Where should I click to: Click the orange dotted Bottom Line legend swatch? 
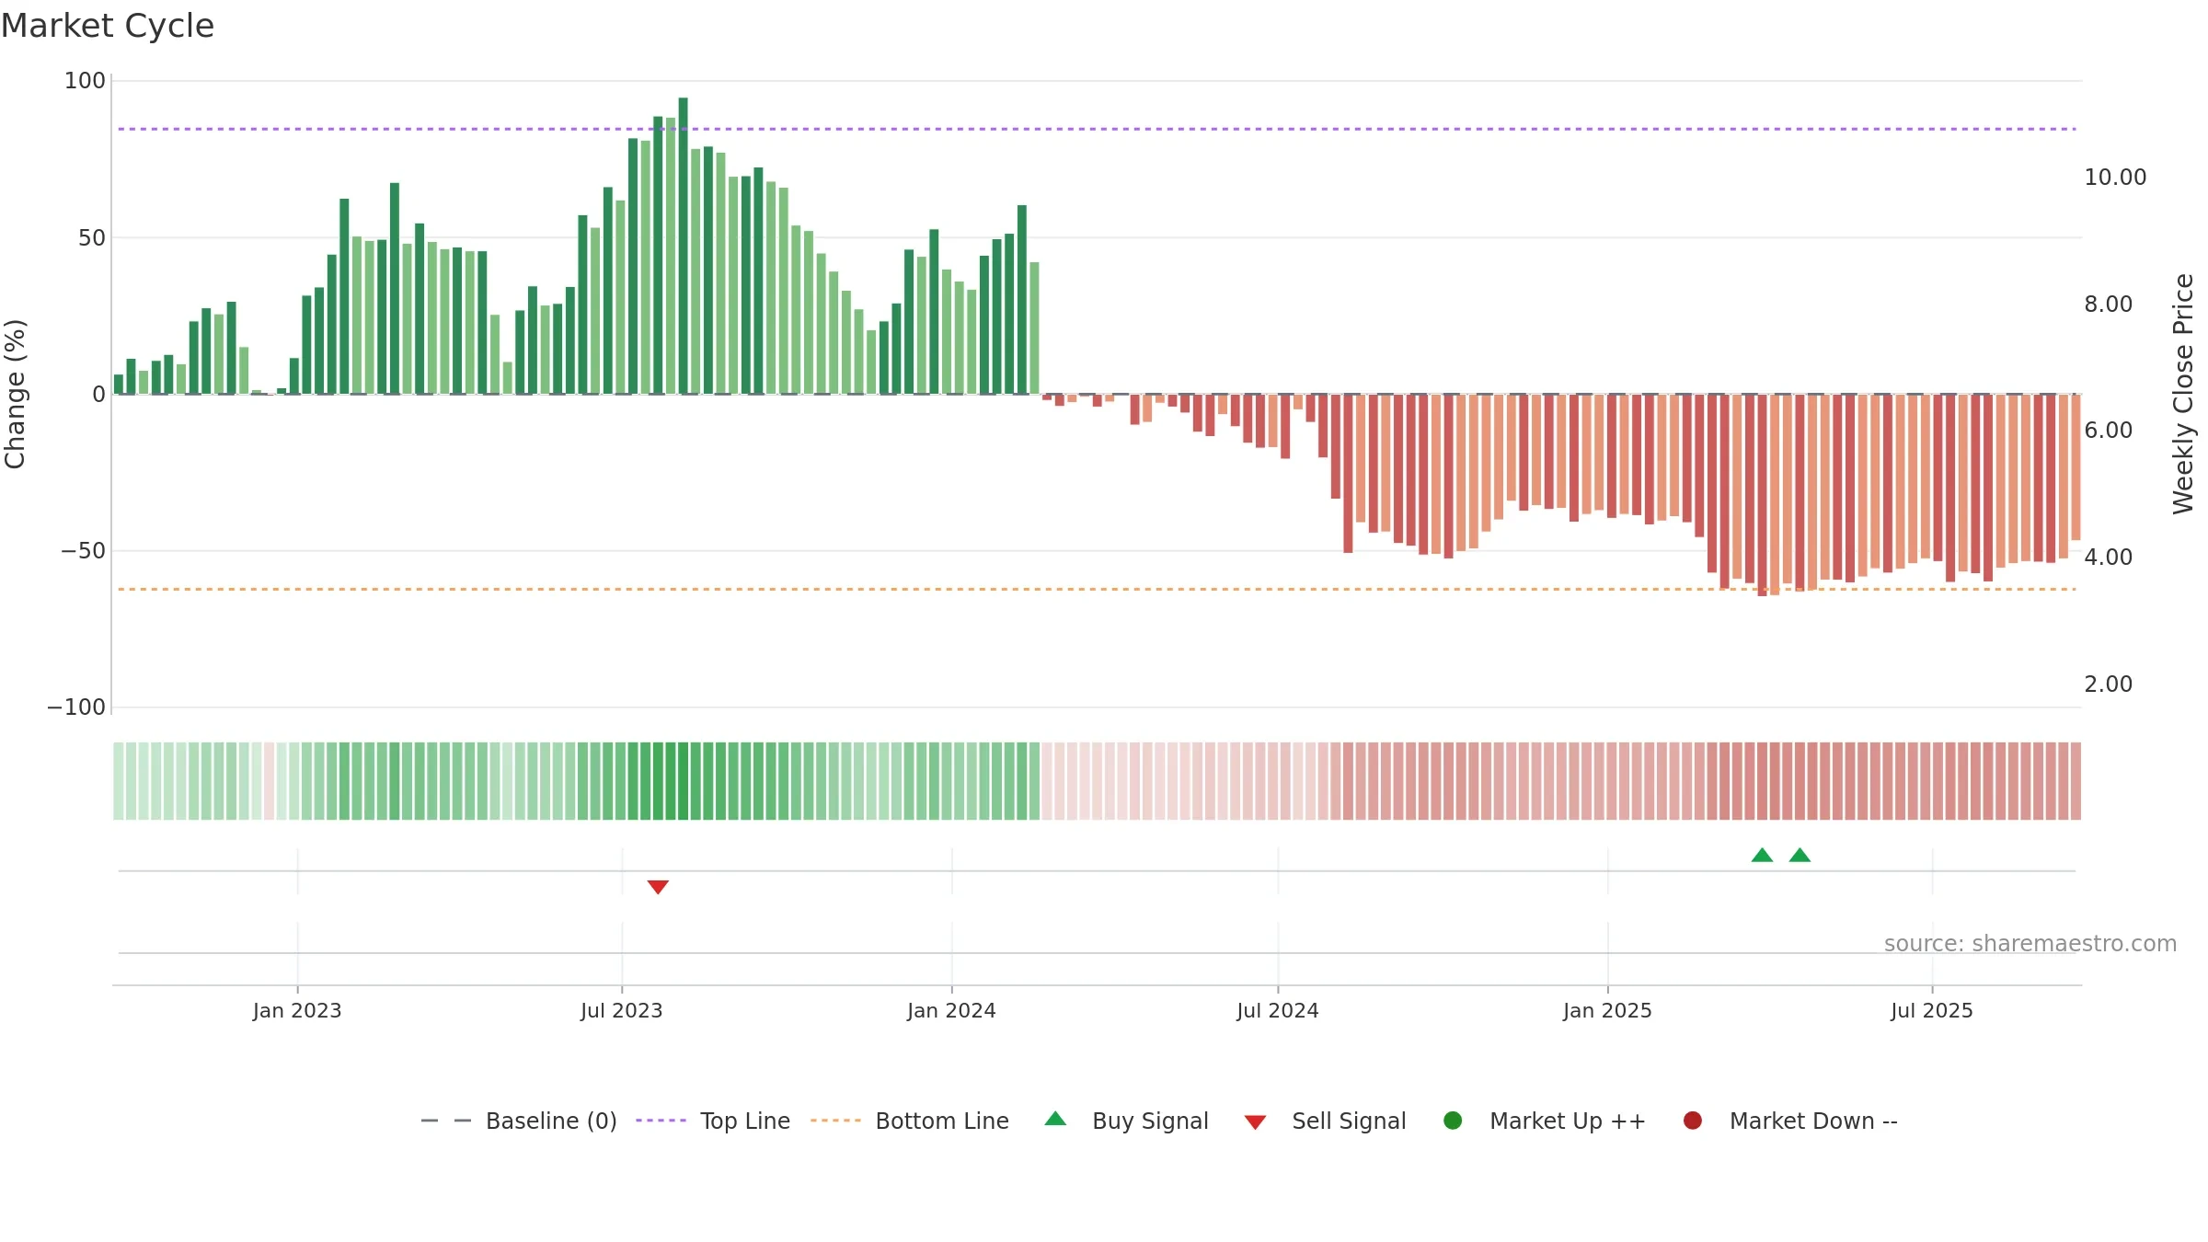(x=835, y=1121)
